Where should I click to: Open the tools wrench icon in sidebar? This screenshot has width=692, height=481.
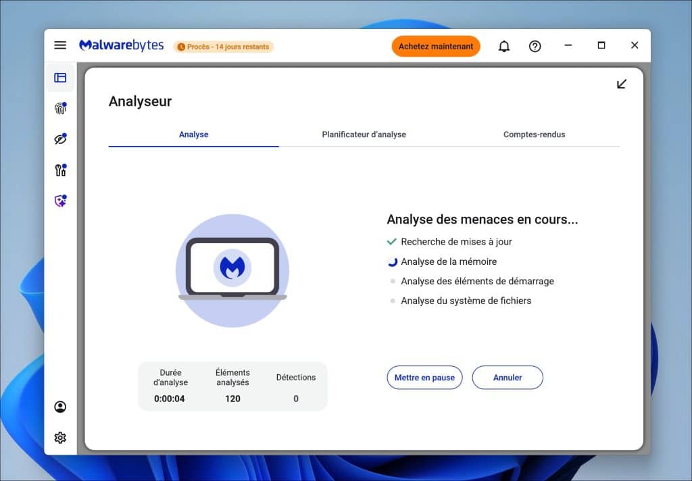(x=60, y=170)
